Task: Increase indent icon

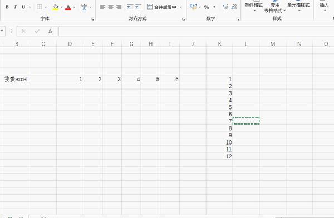Action: click(139, 7)
